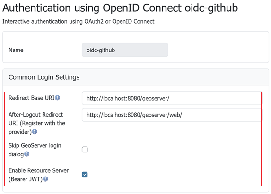
Task: Show help for Skip GeoServer login dialog
Action: (26, 154)
